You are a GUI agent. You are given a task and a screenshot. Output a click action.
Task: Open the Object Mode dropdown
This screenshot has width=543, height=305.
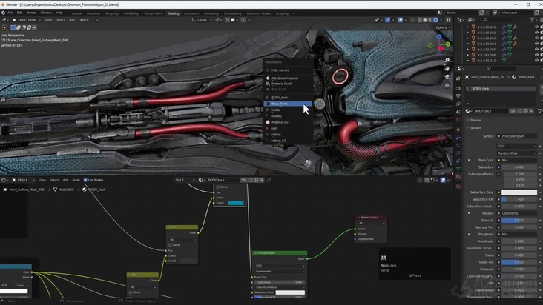pos(27,20)
